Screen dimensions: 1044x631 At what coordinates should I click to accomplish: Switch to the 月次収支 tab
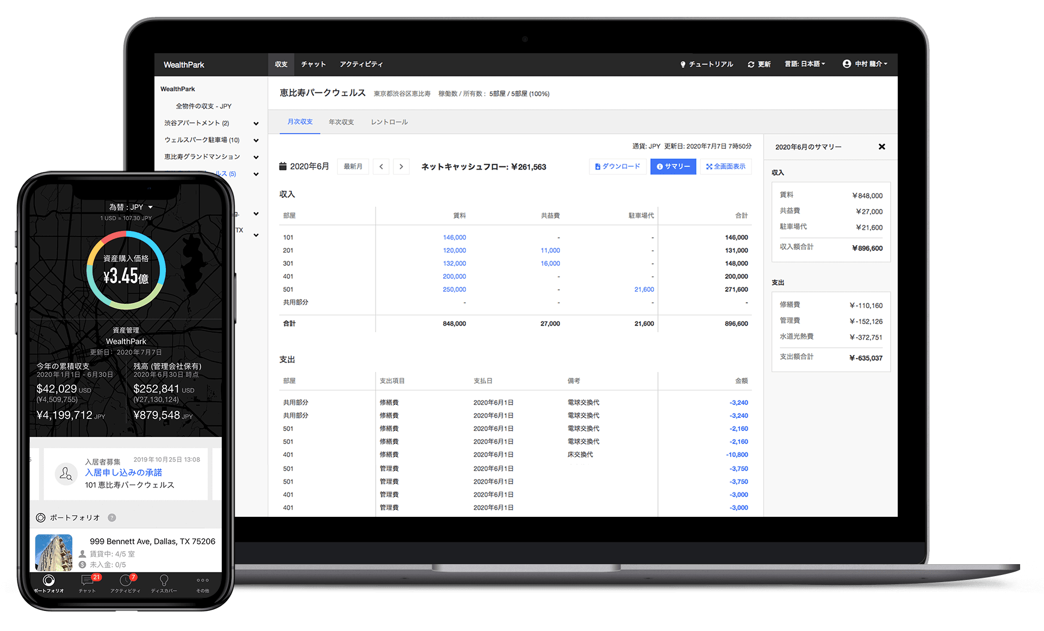click(300, 122)
